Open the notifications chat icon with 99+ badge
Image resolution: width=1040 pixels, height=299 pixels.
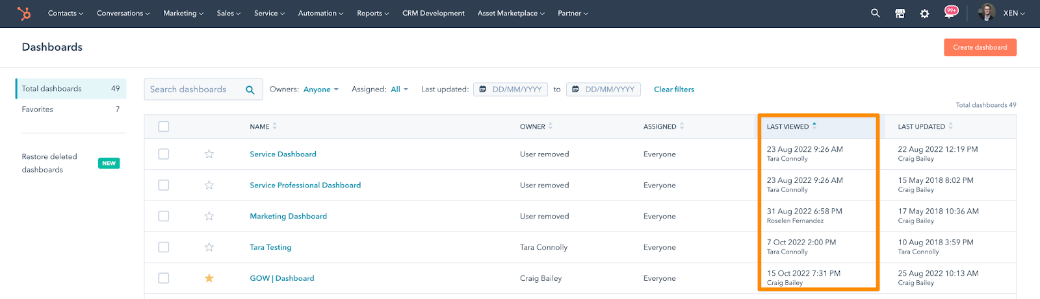(x=950, y=13)
